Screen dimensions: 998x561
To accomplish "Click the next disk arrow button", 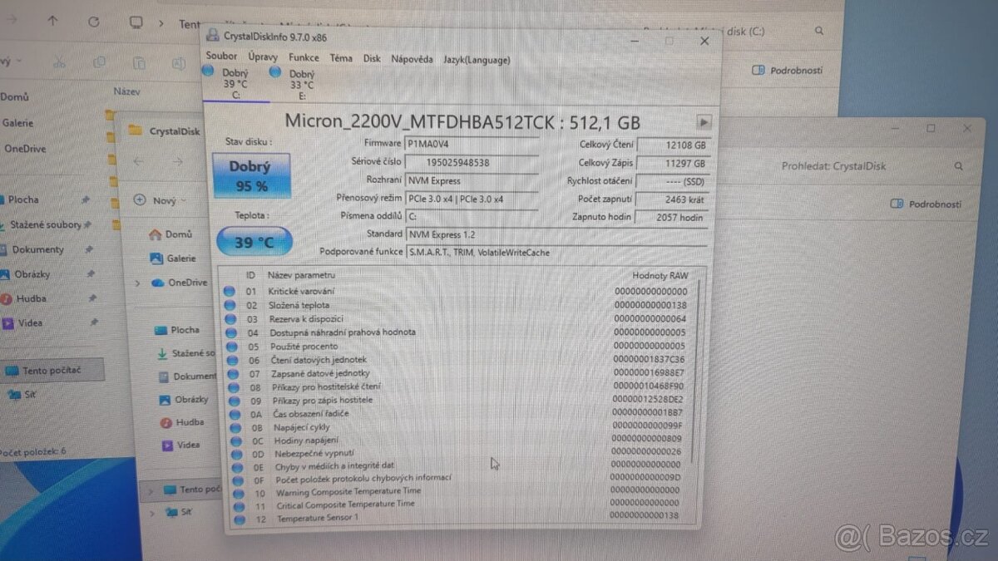I will tap(704, 122).
